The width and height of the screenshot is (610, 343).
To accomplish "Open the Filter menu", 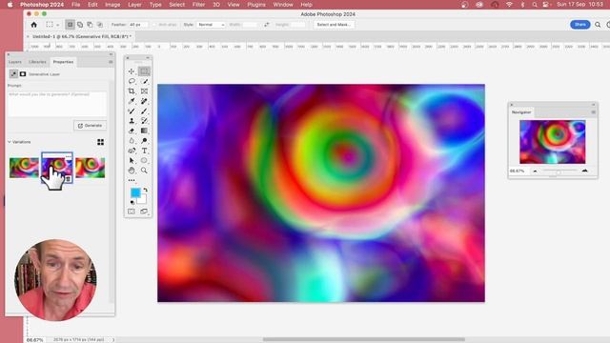I will tap(198, 5).
